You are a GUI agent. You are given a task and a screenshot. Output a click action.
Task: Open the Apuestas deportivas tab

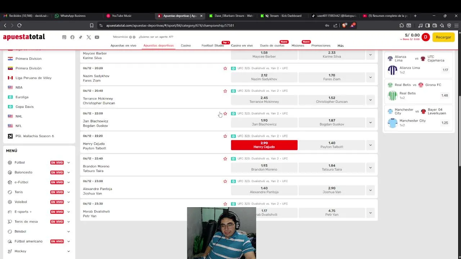(x=158, y=46)
